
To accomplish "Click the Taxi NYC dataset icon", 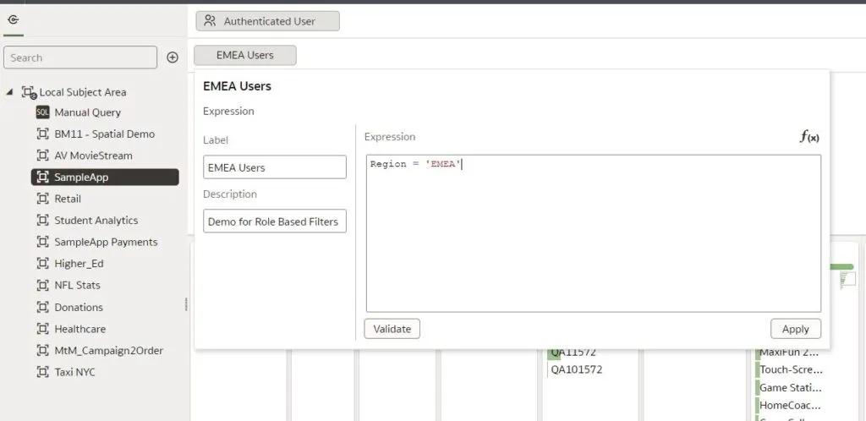I will pos(42,372).
